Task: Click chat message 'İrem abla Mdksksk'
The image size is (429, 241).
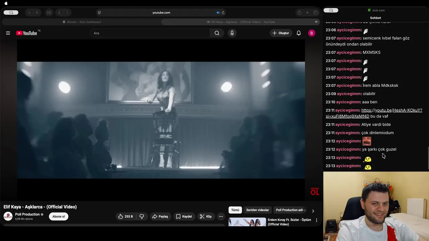Action: 380,85
